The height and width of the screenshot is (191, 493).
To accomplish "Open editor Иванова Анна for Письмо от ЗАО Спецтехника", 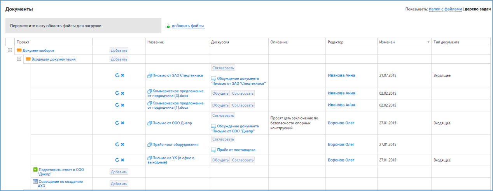I will [341, 75].
